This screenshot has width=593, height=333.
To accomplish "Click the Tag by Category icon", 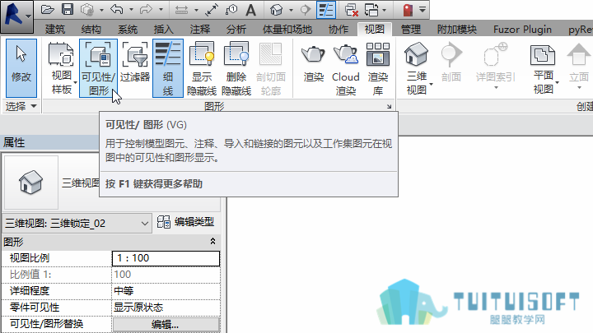I will (231, 10).
